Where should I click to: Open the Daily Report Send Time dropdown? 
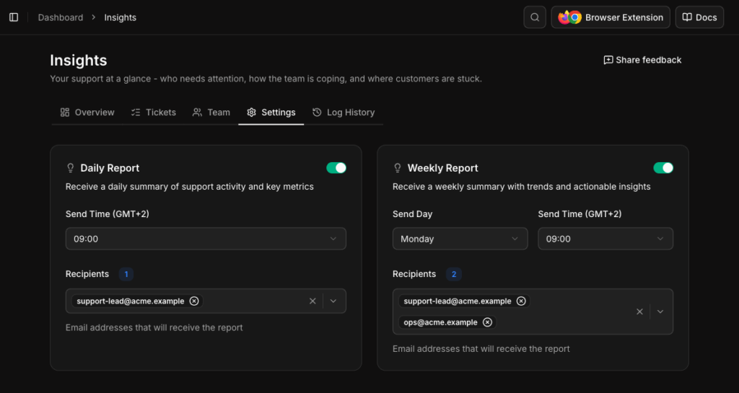[x=206, y=239]
